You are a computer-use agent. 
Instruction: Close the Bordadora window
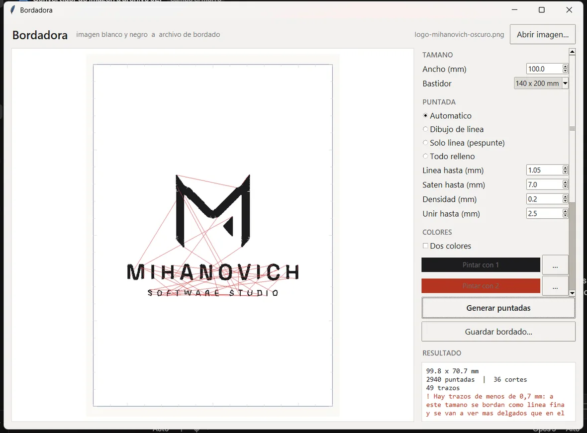coord(569,10)
